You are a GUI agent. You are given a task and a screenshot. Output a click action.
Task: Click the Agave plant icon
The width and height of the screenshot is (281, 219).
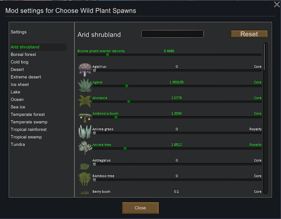pyautogui.click(x=85, y=85)
